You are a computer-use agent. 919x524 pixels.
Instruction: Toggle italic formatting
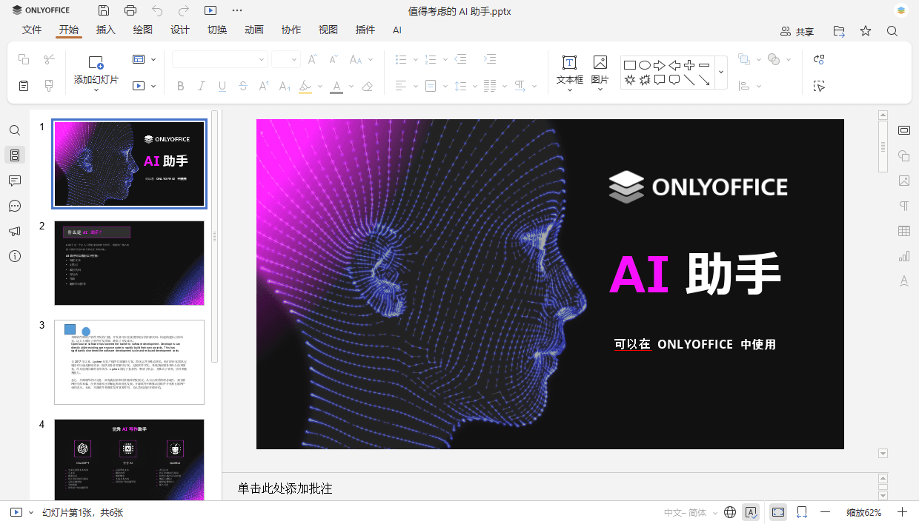[x=201, y=86]
